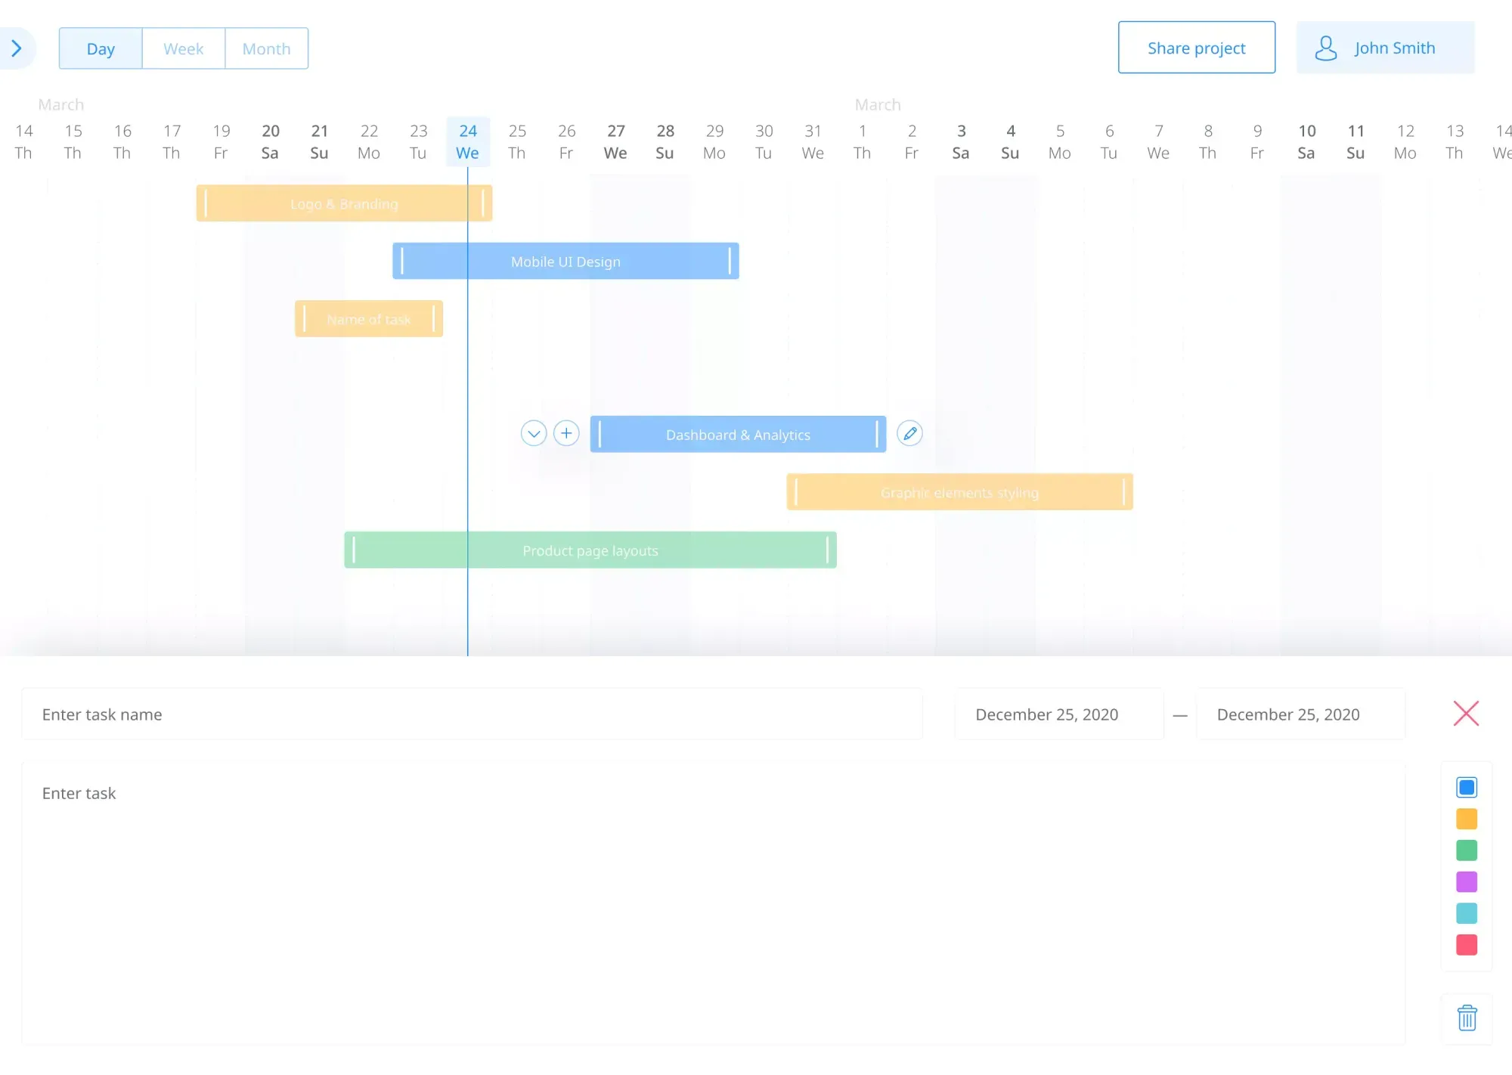Open the start date December 25 picker
Screen dimensions: 1512x1075
coord(1058,714)
